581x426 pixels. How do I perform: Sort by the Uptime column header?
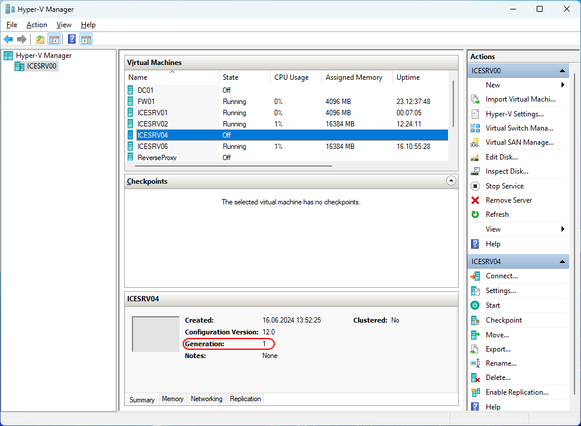click(x=420, y=77)
